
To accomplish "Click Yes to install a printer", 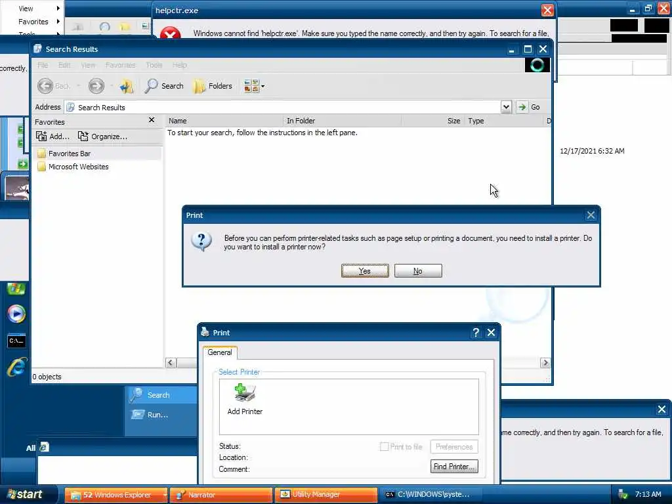I will pos(365,271).
